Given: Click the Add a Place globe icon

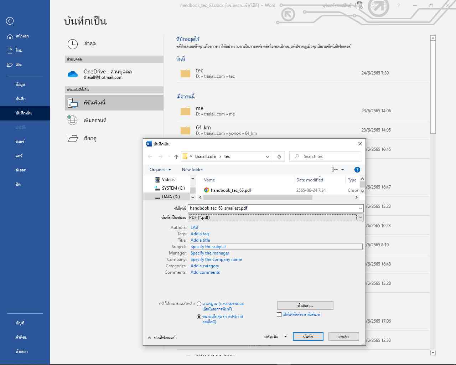Looking at the screenshot, I should point(73,120).
